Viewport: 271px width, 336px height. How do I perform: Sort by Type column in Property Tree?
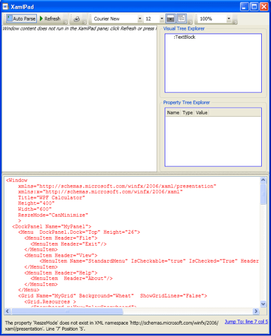pyautogui.click(x=188, y=113)
